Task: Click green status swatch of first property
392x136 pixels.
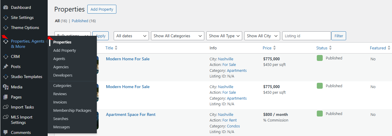Action: click(x=319, y=58)
